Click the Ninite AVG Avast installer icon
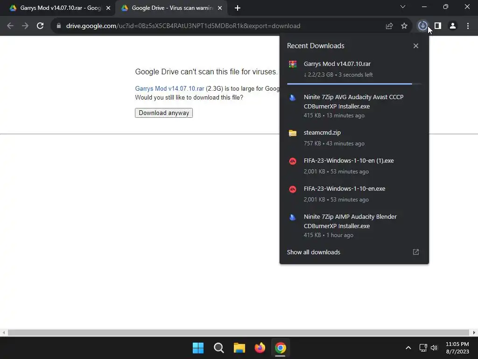Viewport: 478px width, 359px height. click(x=293, y=97)
